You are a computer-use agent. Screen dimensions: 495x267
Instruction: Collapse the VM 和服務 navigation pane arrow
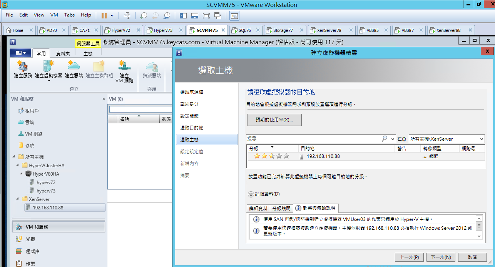click(x=103, y=99)
